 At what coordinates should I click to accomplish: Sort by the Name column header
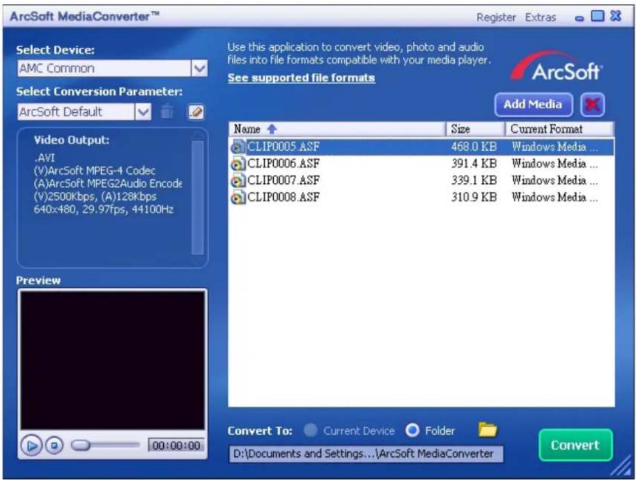[x=338, y=129]
